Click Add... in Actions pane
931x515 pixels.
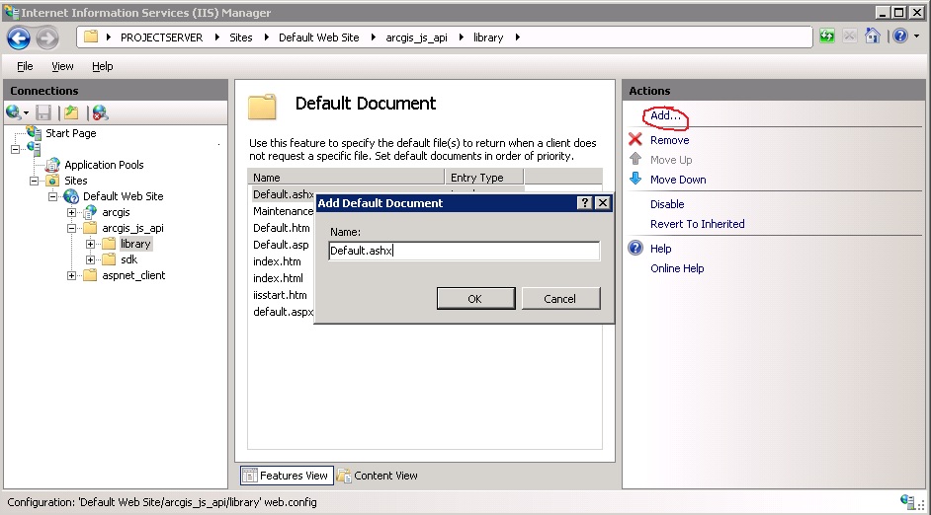(665, 116)
